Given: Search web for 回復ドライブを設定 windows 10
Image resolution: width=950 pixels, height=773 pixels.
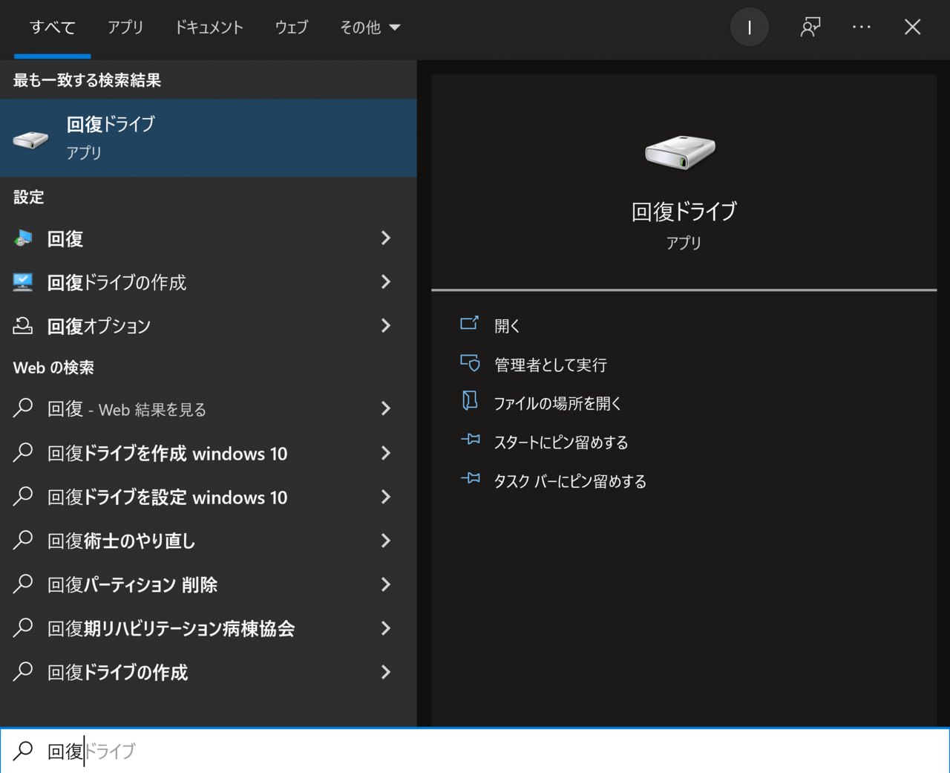Looking at the screenshot, I should click(208, 497).
